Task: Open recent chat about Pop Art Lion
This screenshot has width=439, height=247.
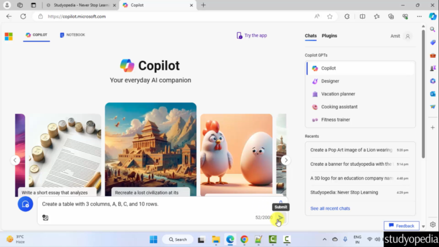Action: pos(360,150)
